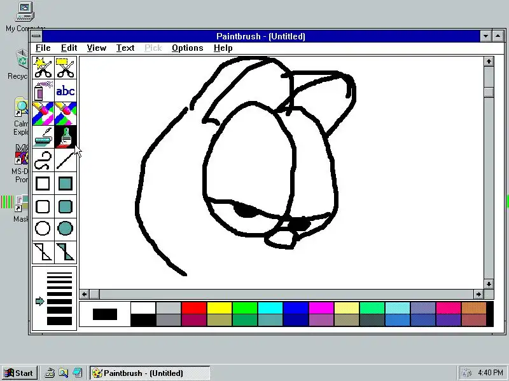Open the Start menu
Viewport: 509px width, 381px height.
click(x=19, y=373)
